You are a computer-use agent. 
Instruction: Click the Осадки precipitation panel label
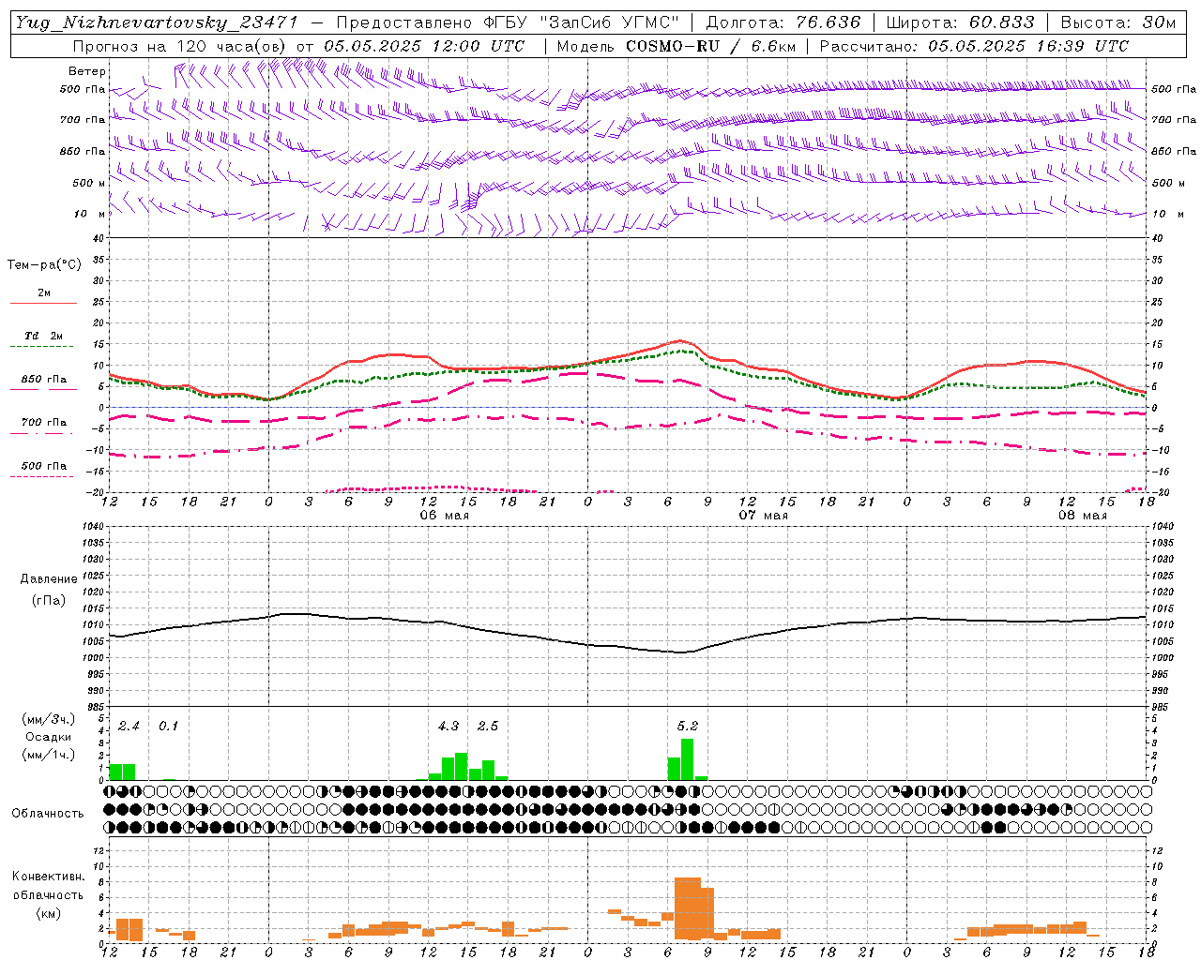tap(48, 737)
